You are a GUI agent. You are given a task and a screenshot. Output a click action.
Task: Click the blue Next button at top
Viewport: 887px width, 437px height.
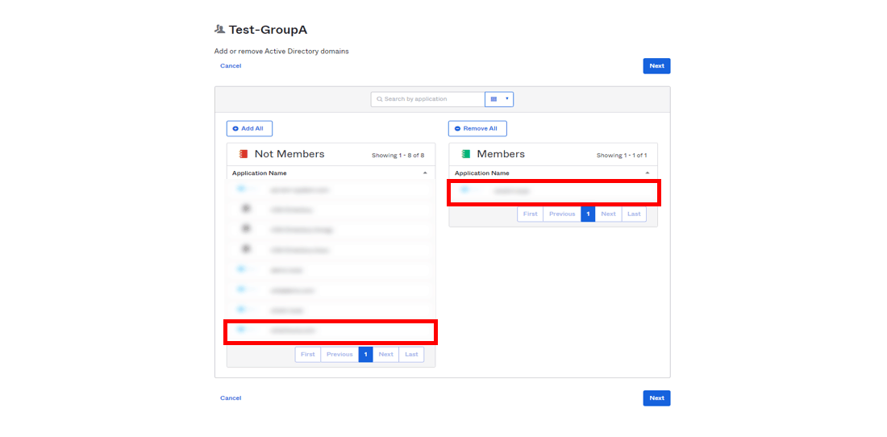click(x=656, y=66)
